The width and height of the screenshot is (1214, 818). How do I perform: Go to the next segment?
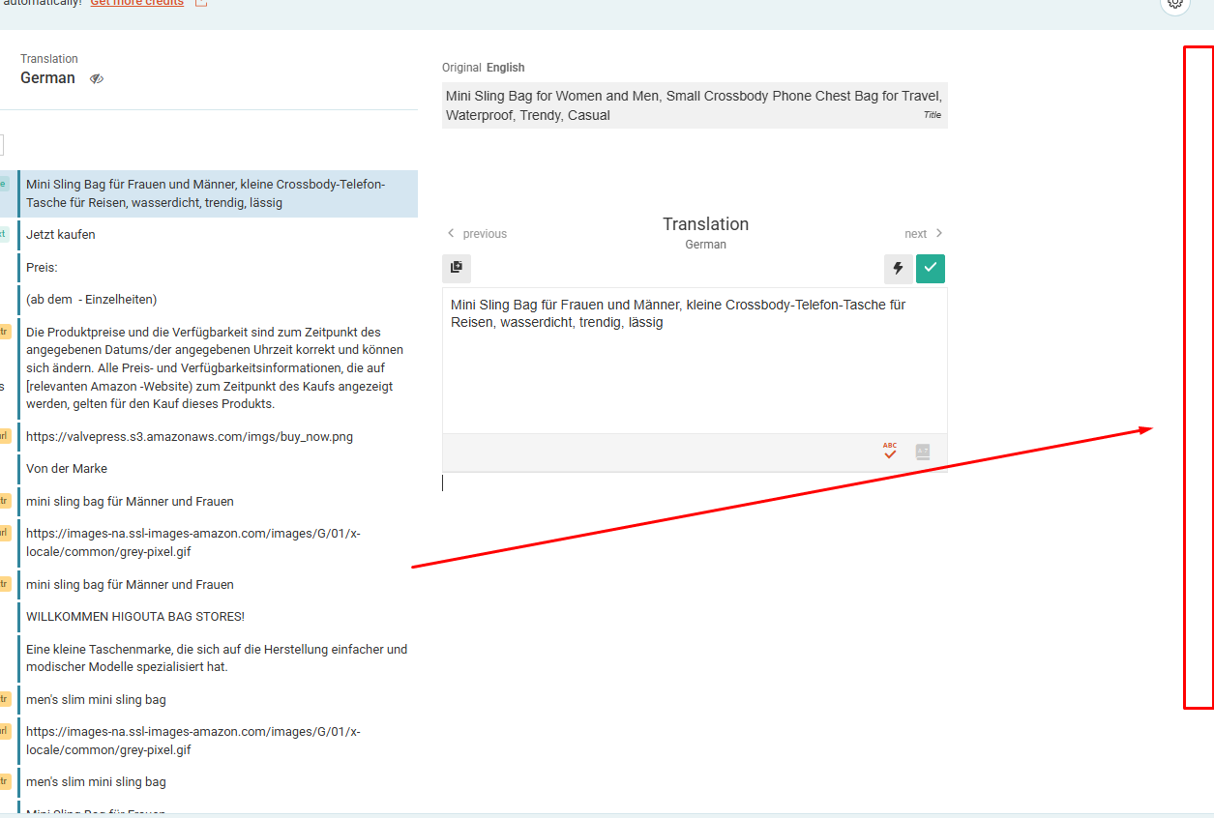924,234
